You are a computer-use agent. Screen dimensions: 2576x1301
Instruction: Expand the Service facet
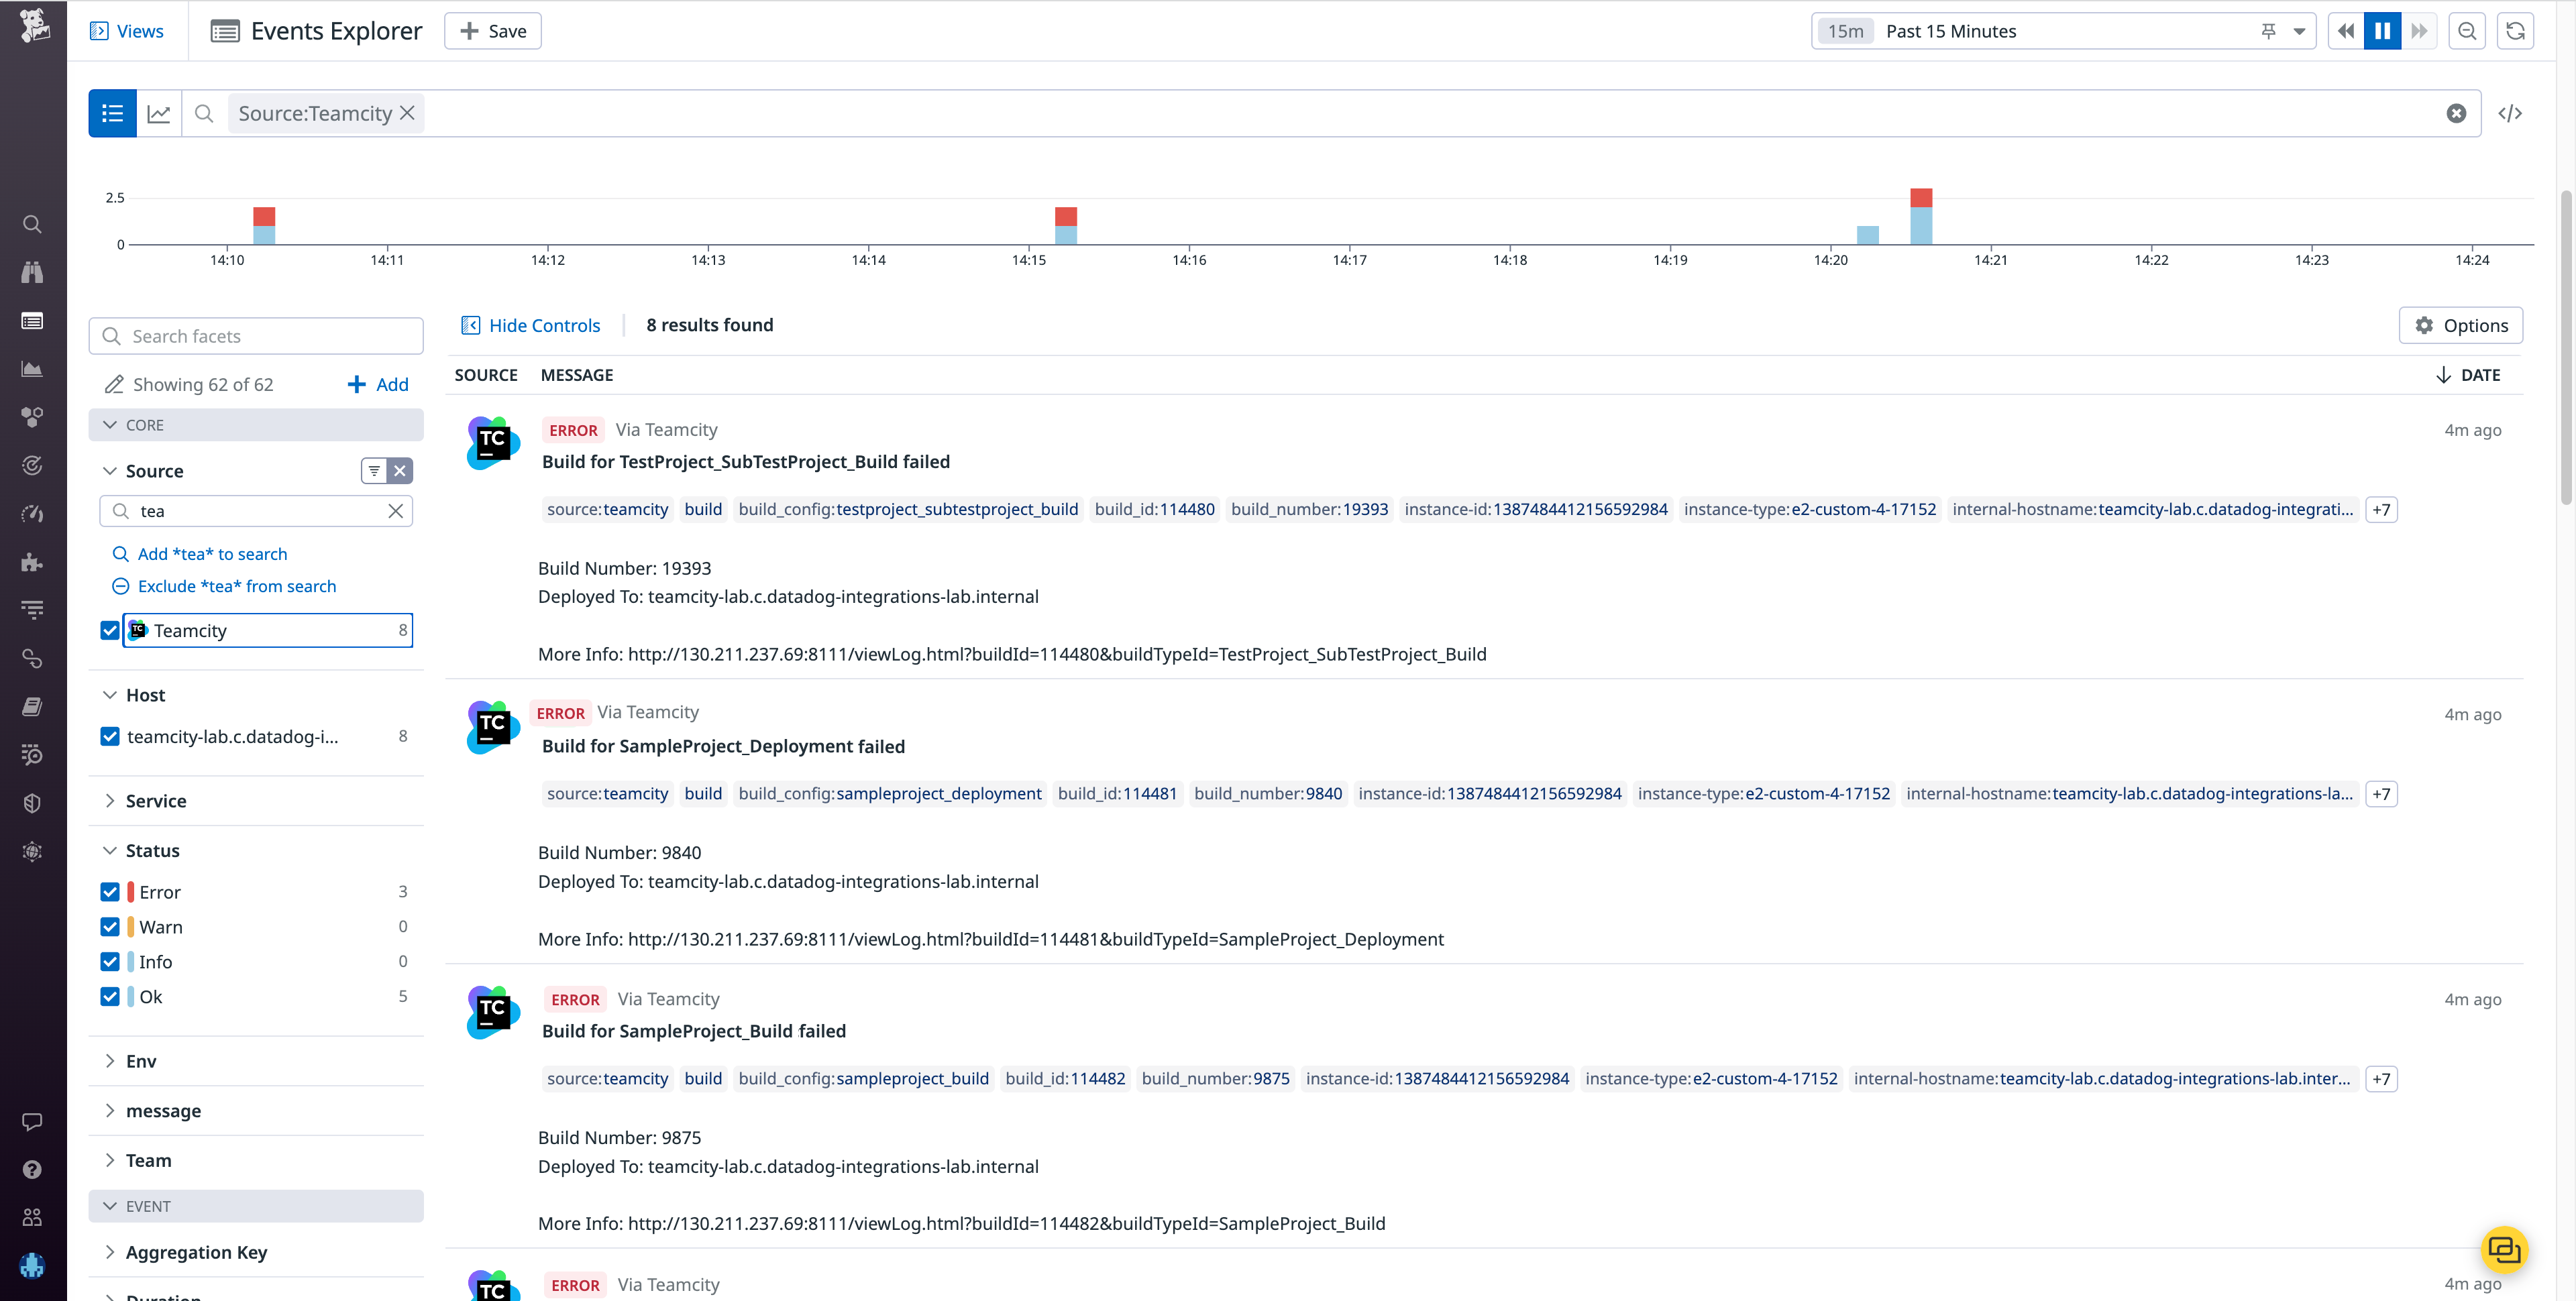pyautogui.click(x=156, y=801)
